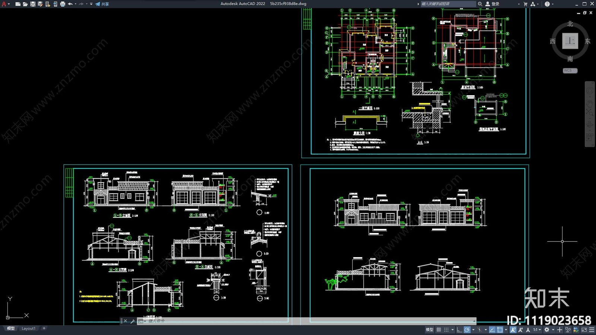Viewport: 596px width, 335px height.
Task: Toggle snap mode dots icon
Action: pos(446,330)
